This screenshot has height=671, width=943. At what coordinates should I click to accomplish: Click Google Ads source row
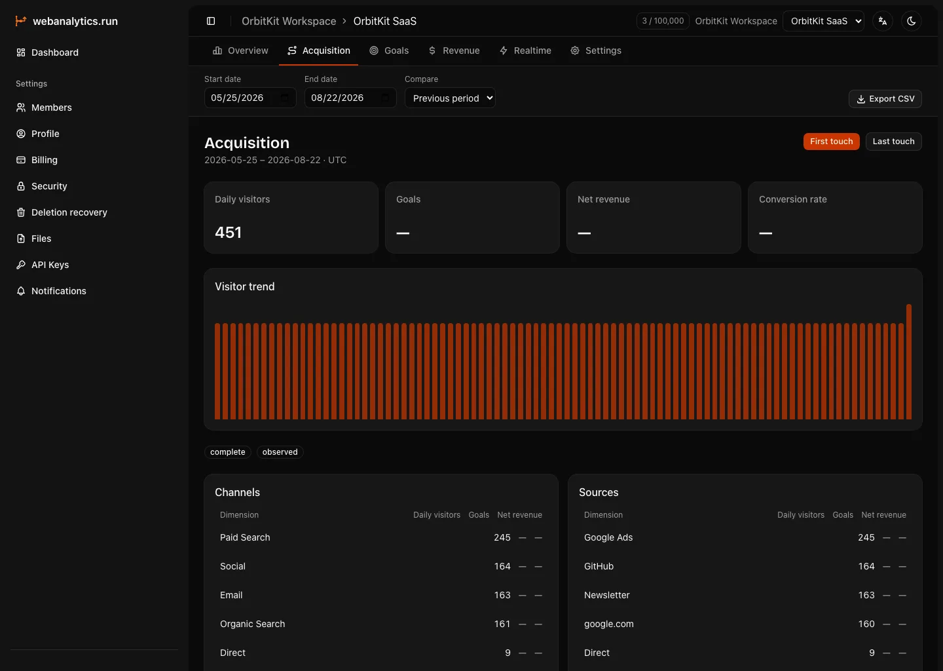745,537
